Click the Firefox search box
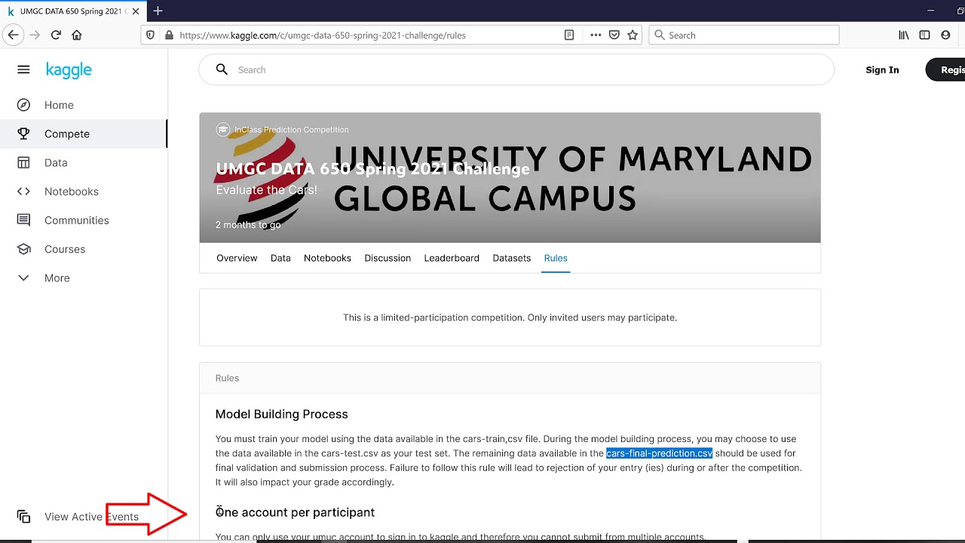This screenshot has height=543, width=965. tap(744, 35)
